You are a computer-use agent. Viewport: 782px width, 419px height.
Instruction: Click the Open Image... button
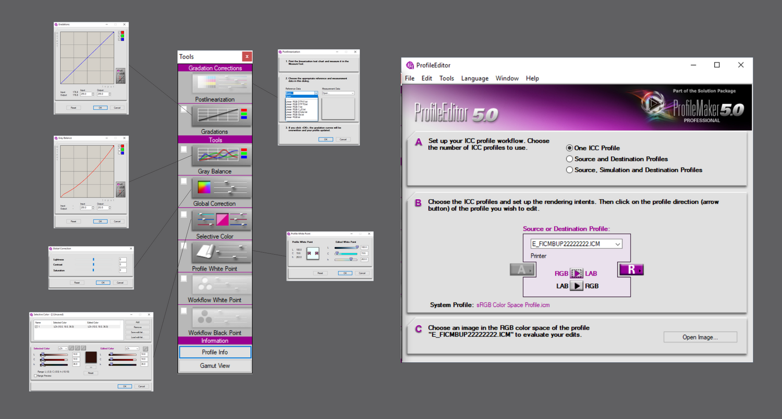point(700,337)
